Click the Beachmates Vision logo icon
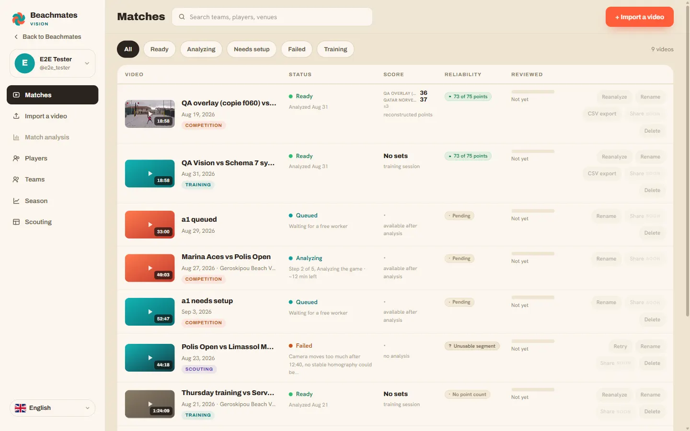 point(19,19)
